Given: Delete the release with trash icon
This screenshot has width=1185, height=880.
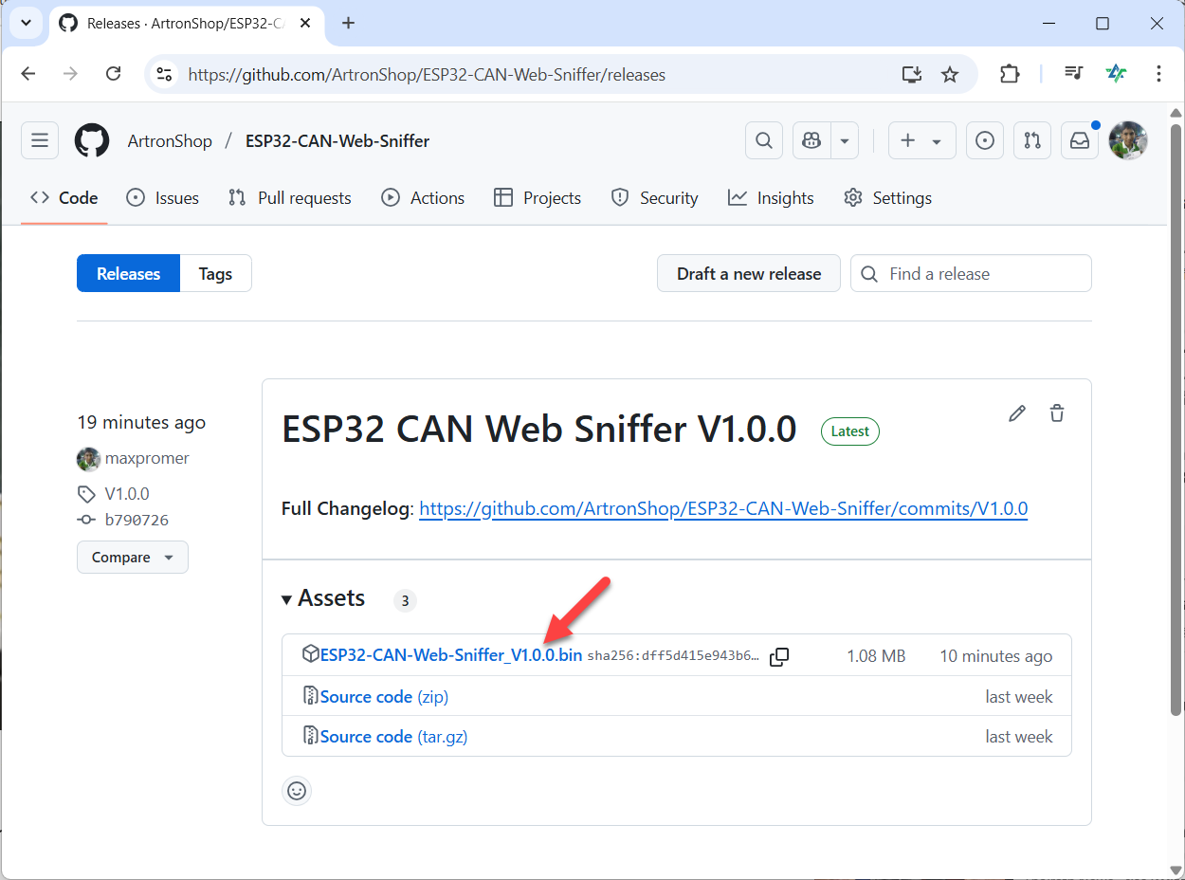Looking at the screenshot, I should coord(1057,413).
